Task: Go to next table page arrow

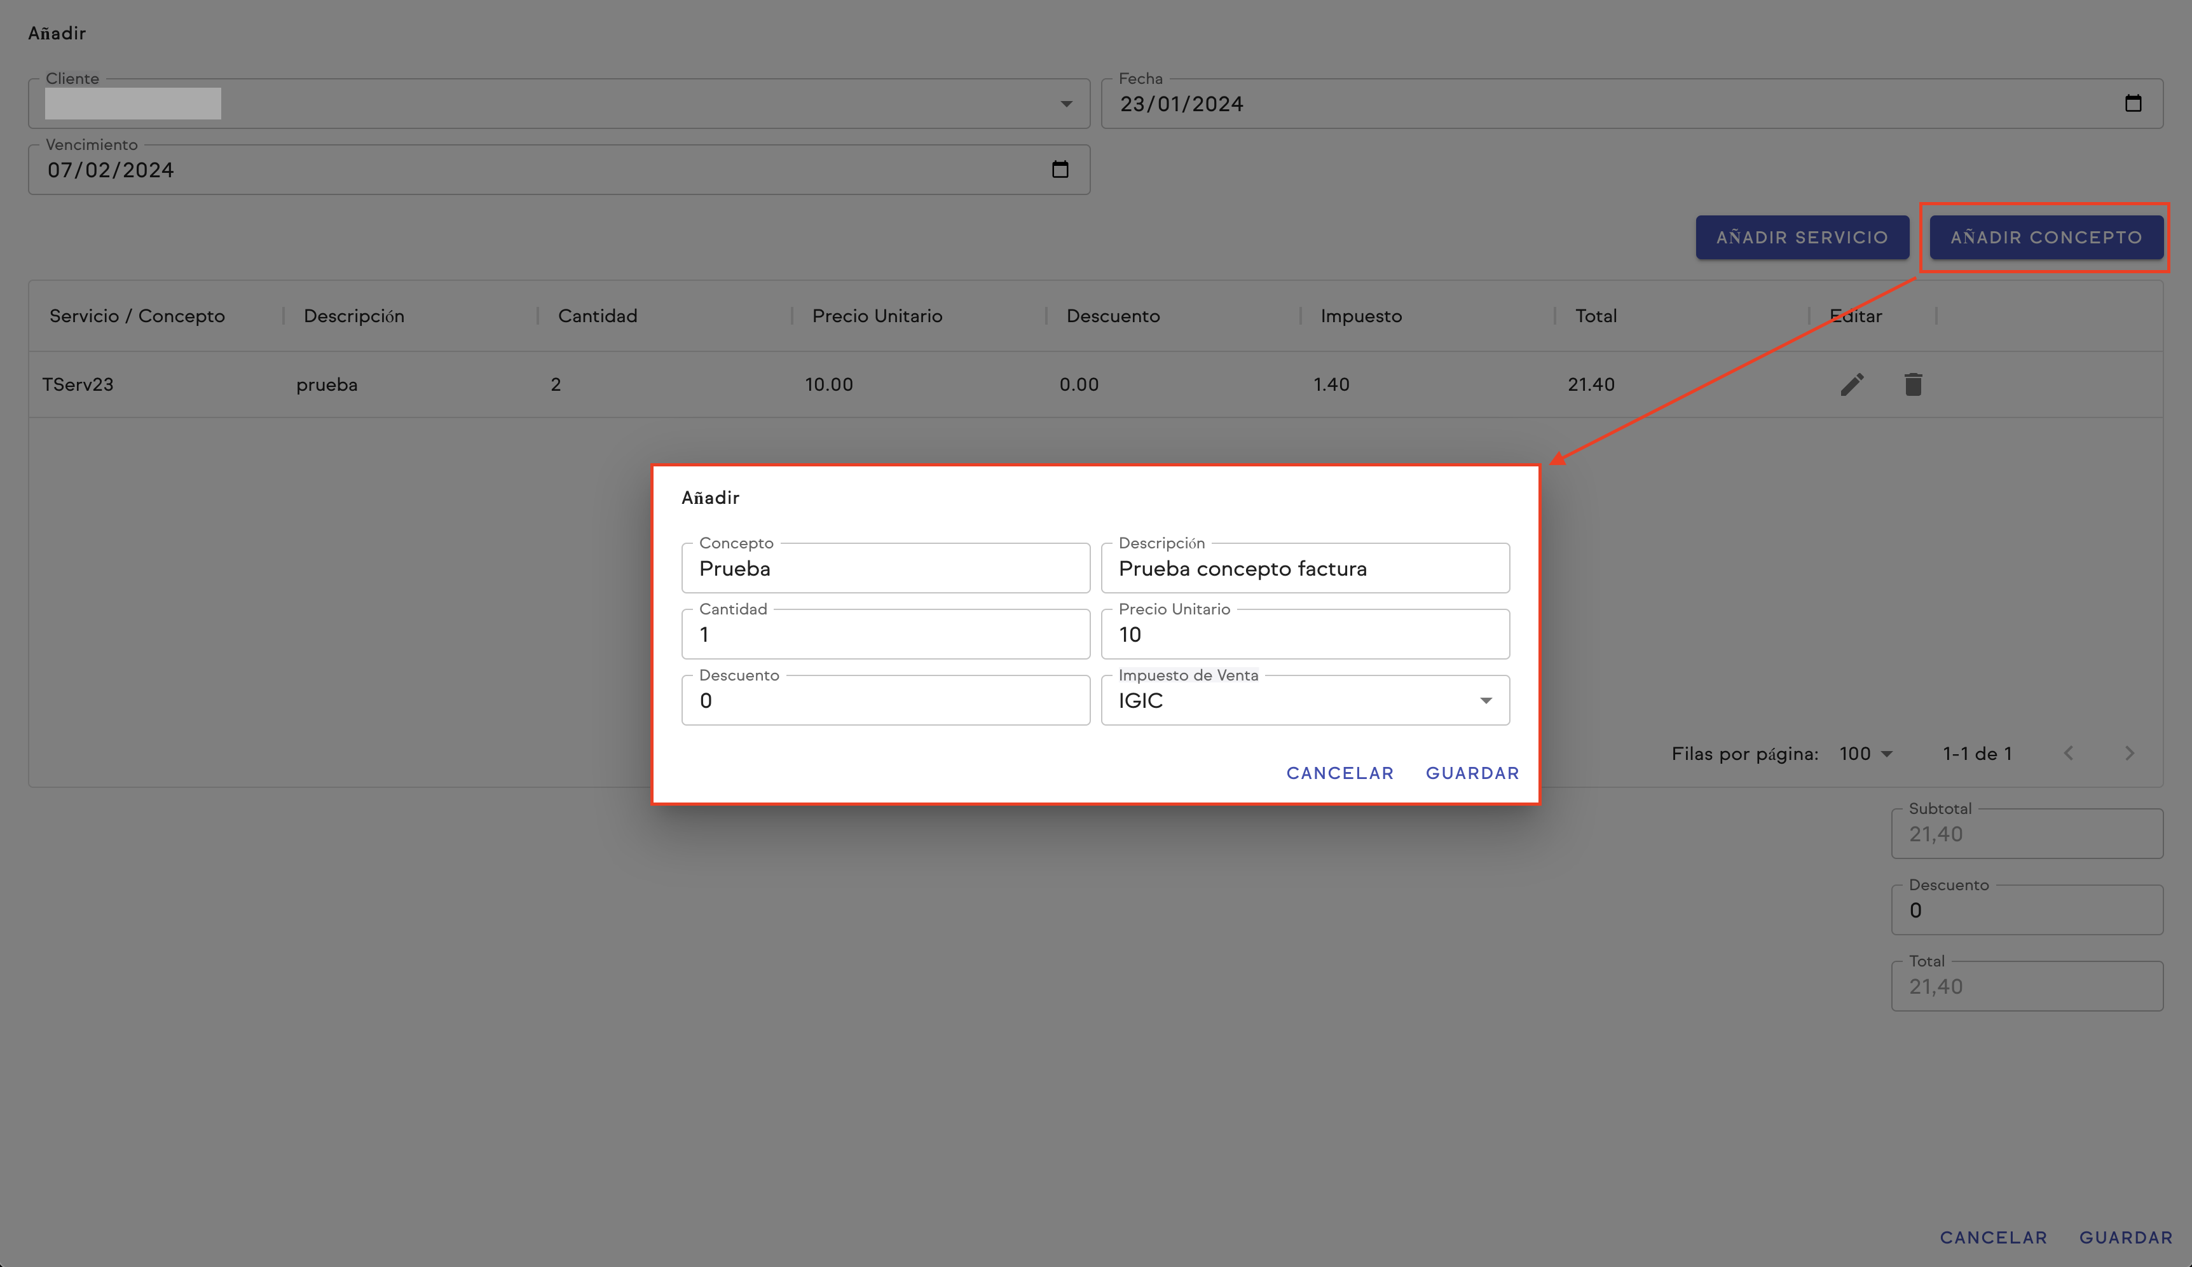Action: click(2129, 753)
